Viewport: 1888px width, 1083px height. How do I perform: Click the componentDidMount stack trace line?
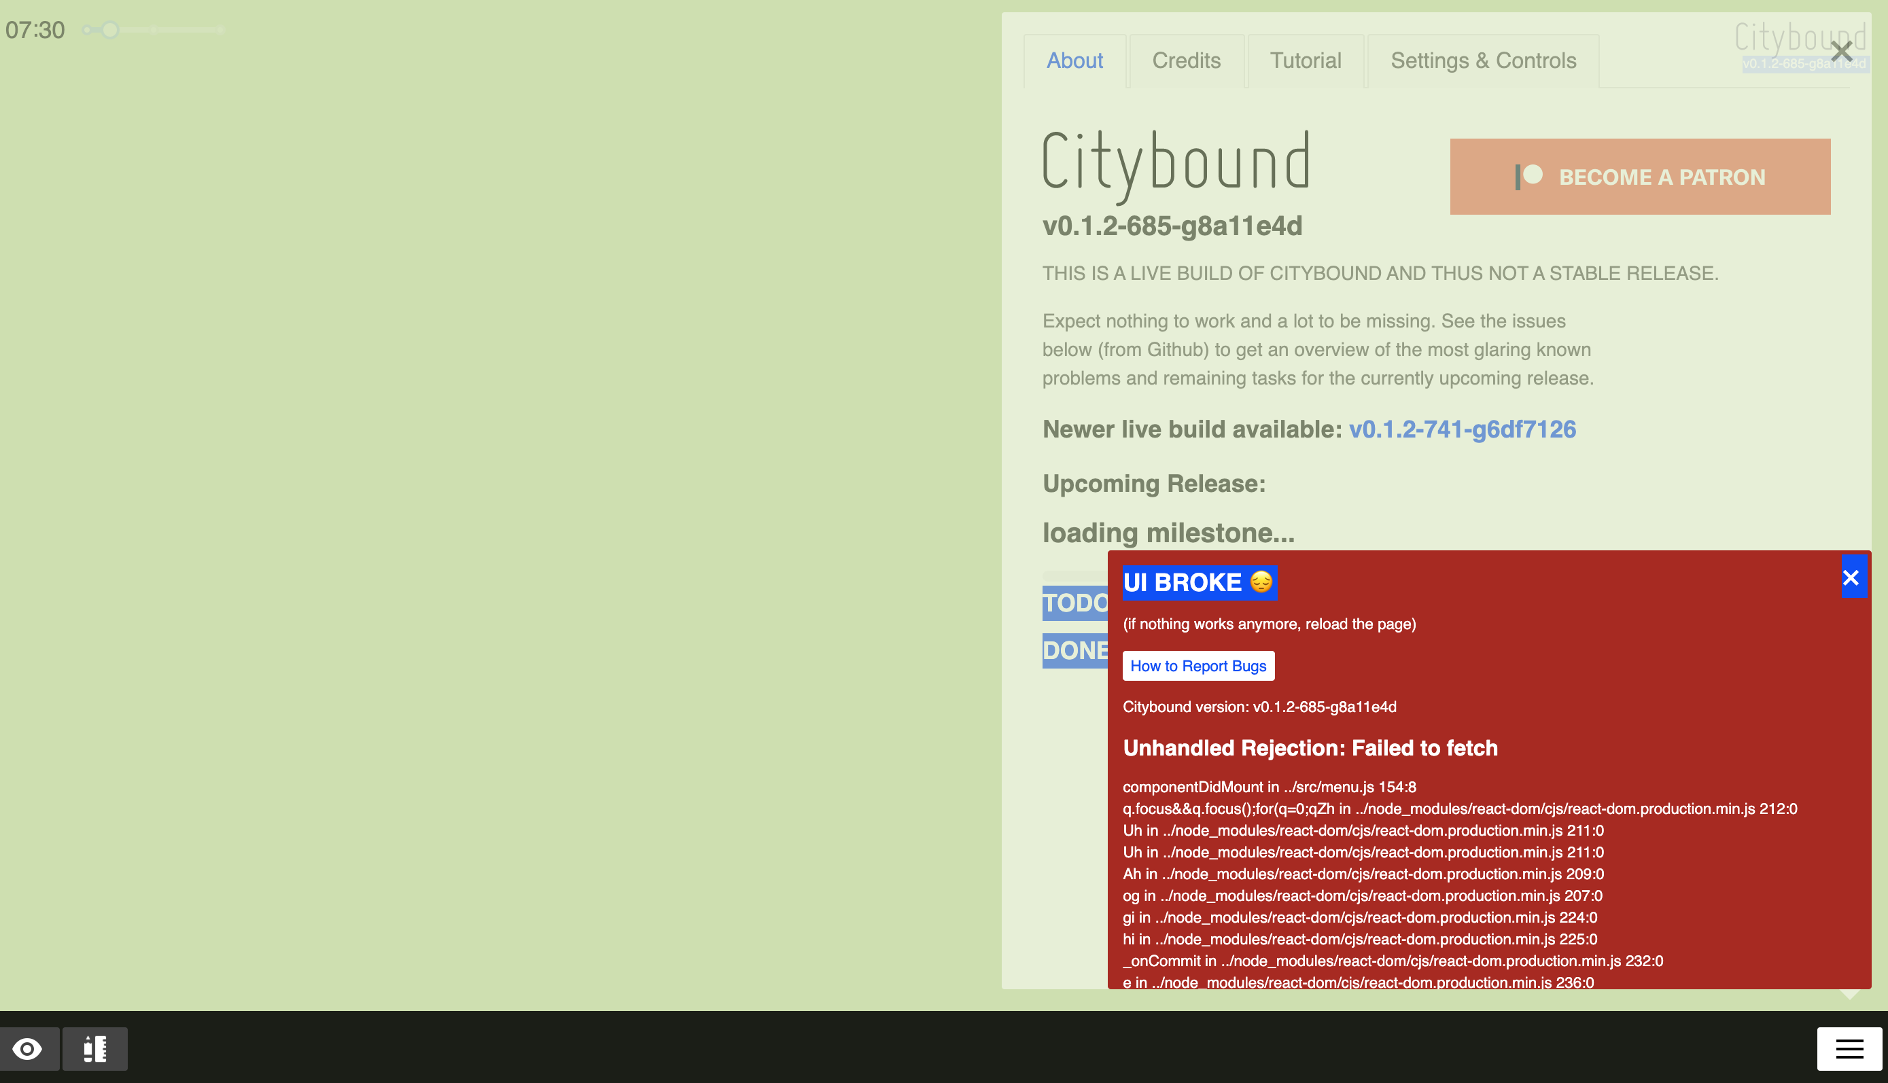[1269, 787]
